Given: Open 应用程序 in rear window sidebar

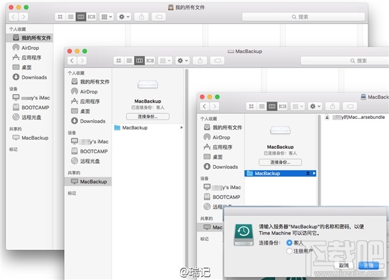Looking at the screenshot, I should (31, 57).
